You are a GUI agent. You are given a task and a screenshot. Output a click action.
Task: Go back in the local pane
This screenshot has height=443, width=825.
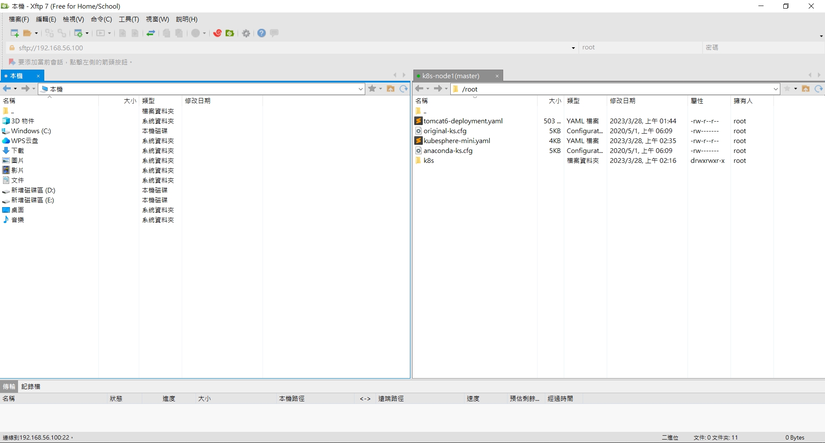[x=7, y=89]
